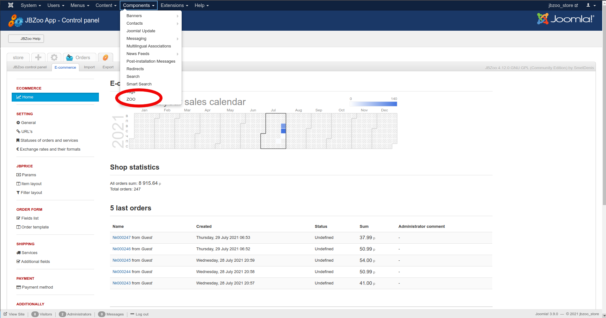Open Filter layout settings

click(x=29, y=192)
